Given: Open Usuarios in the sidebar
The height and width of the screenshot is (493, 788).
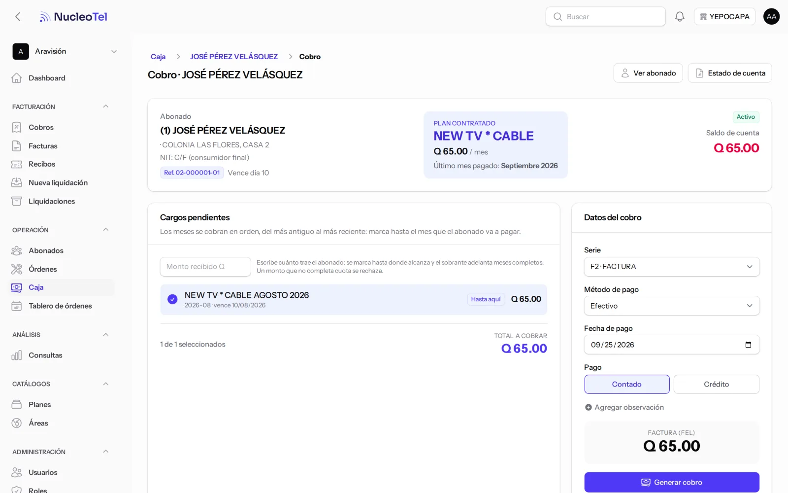Looking at the screenshot, I should point(43,472).
